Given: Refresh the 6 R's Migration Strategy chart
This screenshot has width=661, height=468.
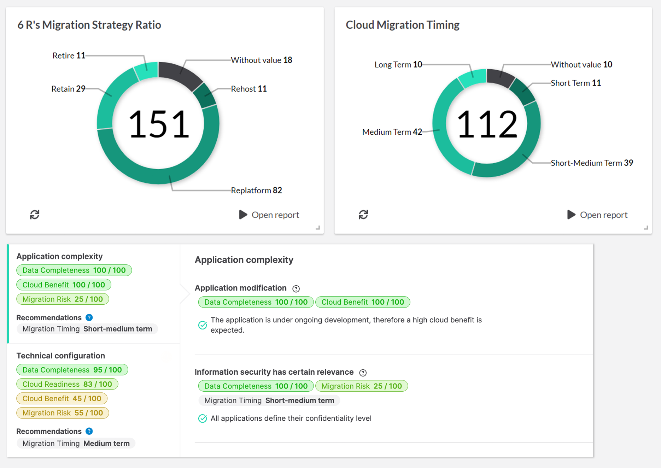Looking at the screenshot, I should 35,215.
